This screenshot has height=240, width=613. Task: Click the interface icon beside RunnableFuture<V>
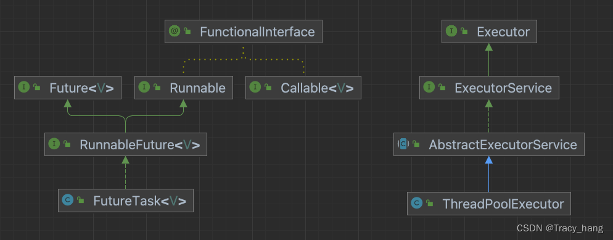[x=54, y=144]
